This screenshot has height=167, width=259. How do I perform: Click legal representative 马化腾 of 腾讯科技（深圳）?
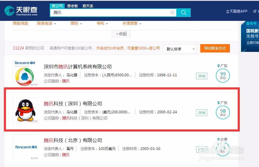click(x=72, y=112)
